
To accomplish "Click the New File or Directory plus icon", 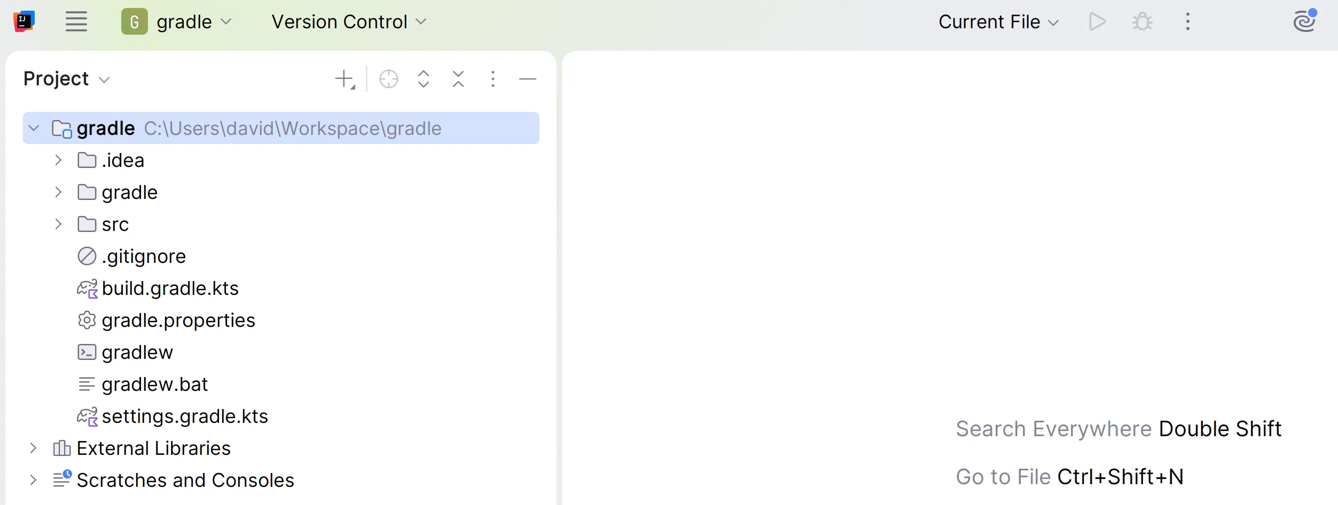I will click(345, 79).
